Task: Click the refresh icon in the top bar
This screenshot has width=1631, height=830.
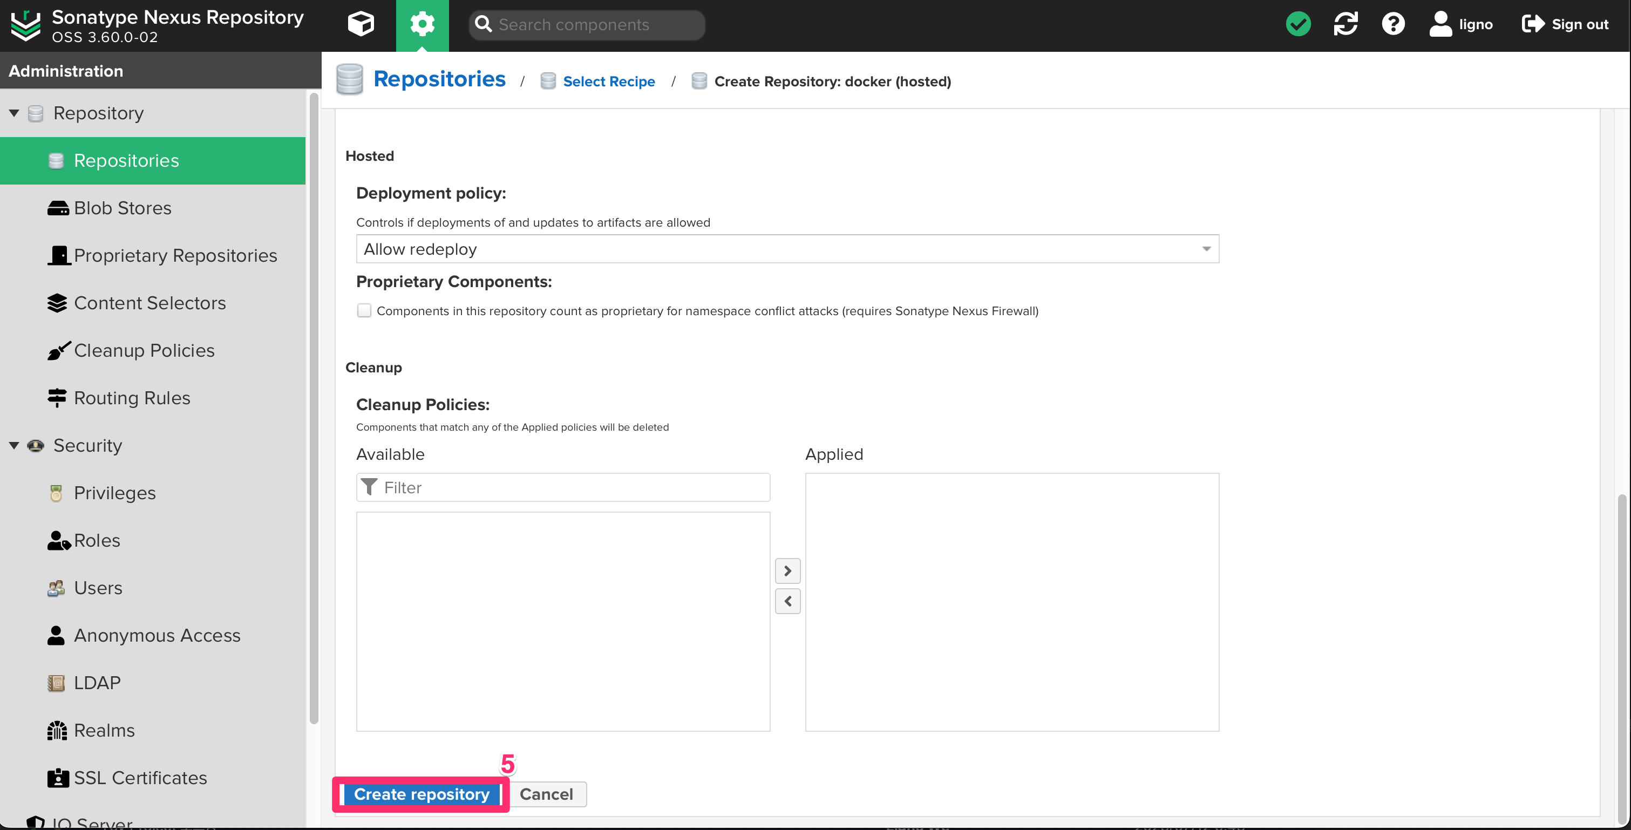Action: click(1345, 24)
